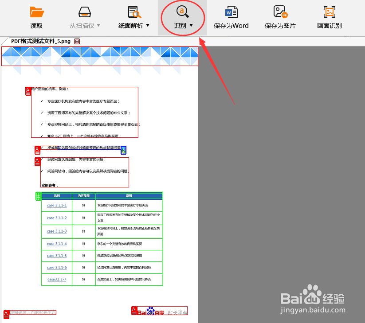Click text region icon beside 数据来源 footer
This screenshot has width=365, height=323.
(6, 315)
